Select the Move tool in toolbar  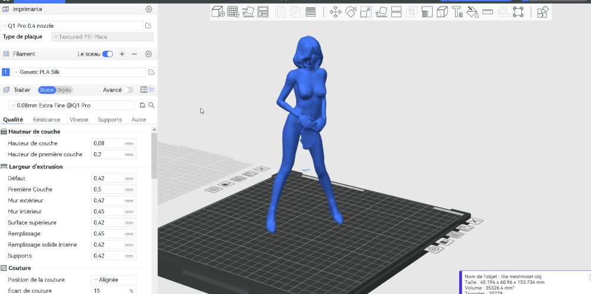click(x=336, y=11)
